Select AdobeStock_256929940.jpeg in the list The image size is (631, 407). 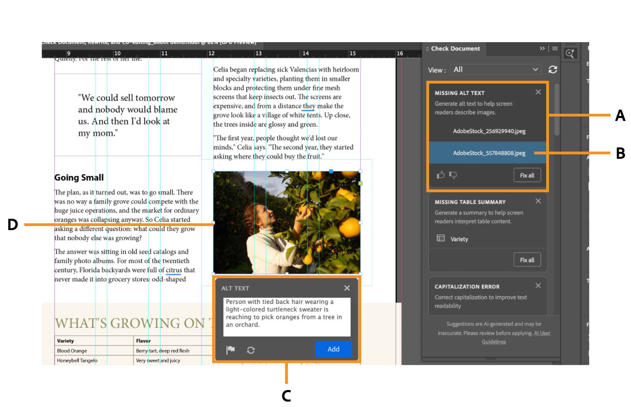pyautogui.click(x=488, y=131)
